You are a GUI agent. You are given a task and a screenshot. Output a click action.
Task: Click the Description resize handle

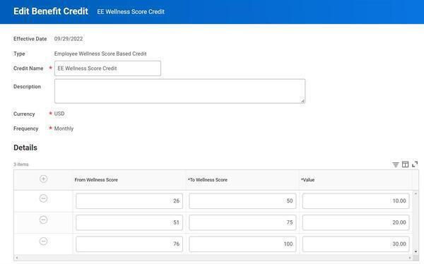[302, 101]
